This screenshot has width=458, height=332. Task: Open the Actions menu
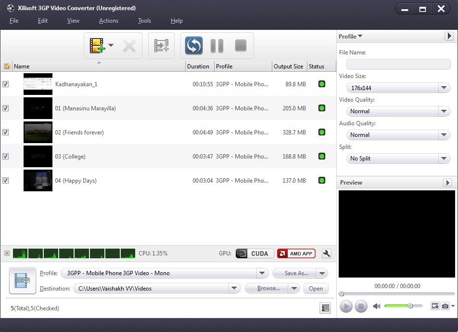pyautogui.click(x=108, y=21)
